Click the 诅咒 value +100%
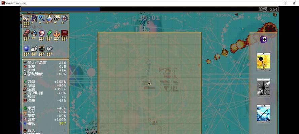Viewport: 299px width, 134px height. click(x=60, y=120)
